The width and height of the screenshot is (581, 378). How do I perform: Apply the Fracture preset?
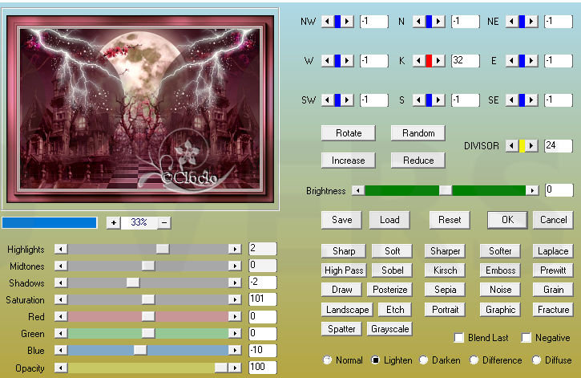click(x=553, y=310)
